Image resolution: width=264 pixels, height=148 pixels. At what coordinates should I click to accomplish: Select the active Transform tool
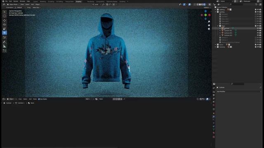[x=5, y=33]
